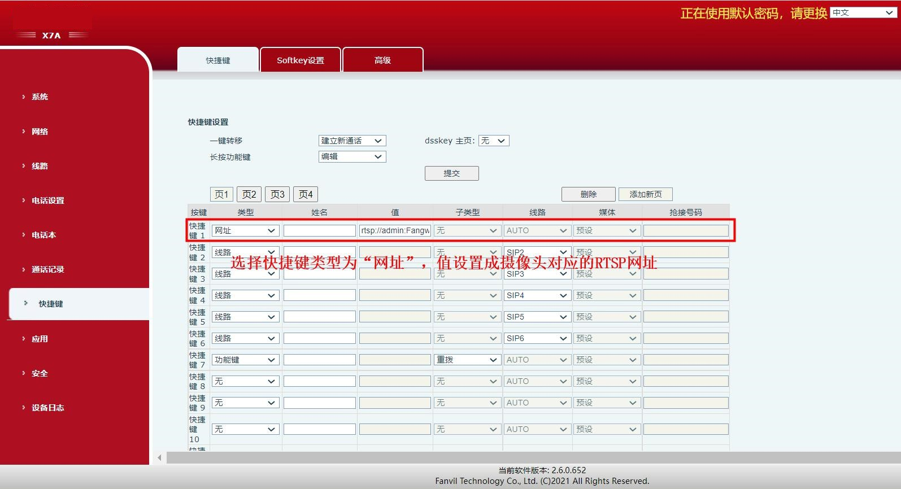Click the 快捷键 7 姓名 input field

point(319,360)
